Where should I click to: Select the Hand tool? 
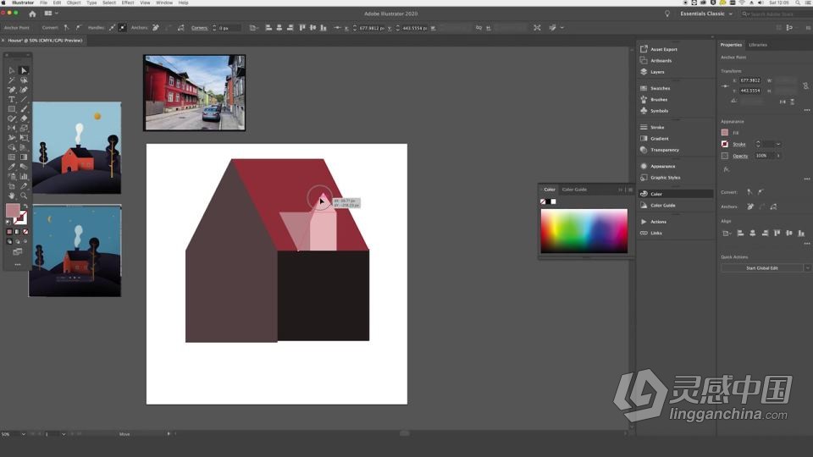11,195
